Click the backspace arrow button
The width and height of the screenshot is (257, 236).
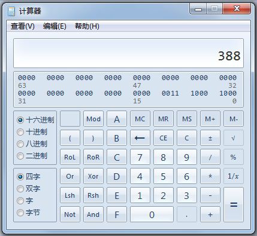140,138
